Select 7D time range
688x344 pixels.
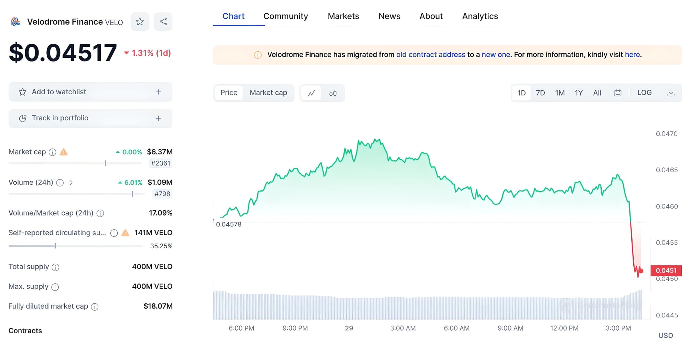click(x=540, y=93)
